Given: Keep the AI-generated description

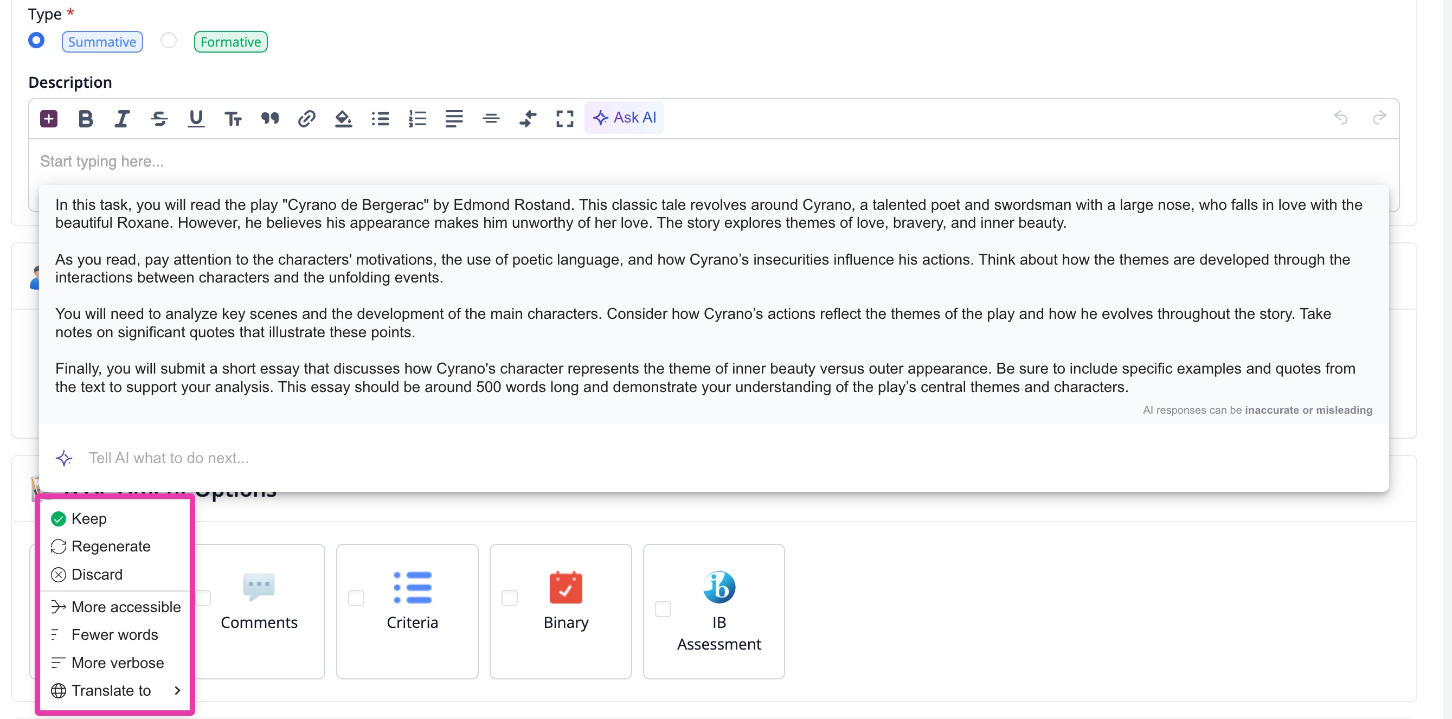Looking at the screenshot, I should click(x=88, y=518).
